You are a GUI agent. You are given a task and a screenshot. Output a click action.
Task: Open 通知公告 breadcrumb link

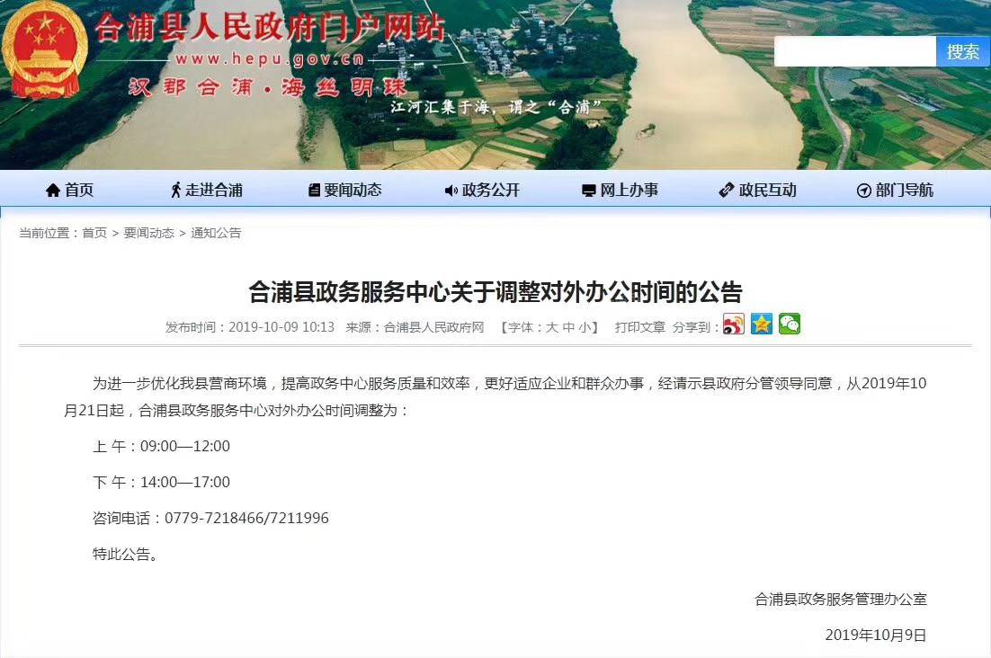pyautogui.click(x=216, y=233)
